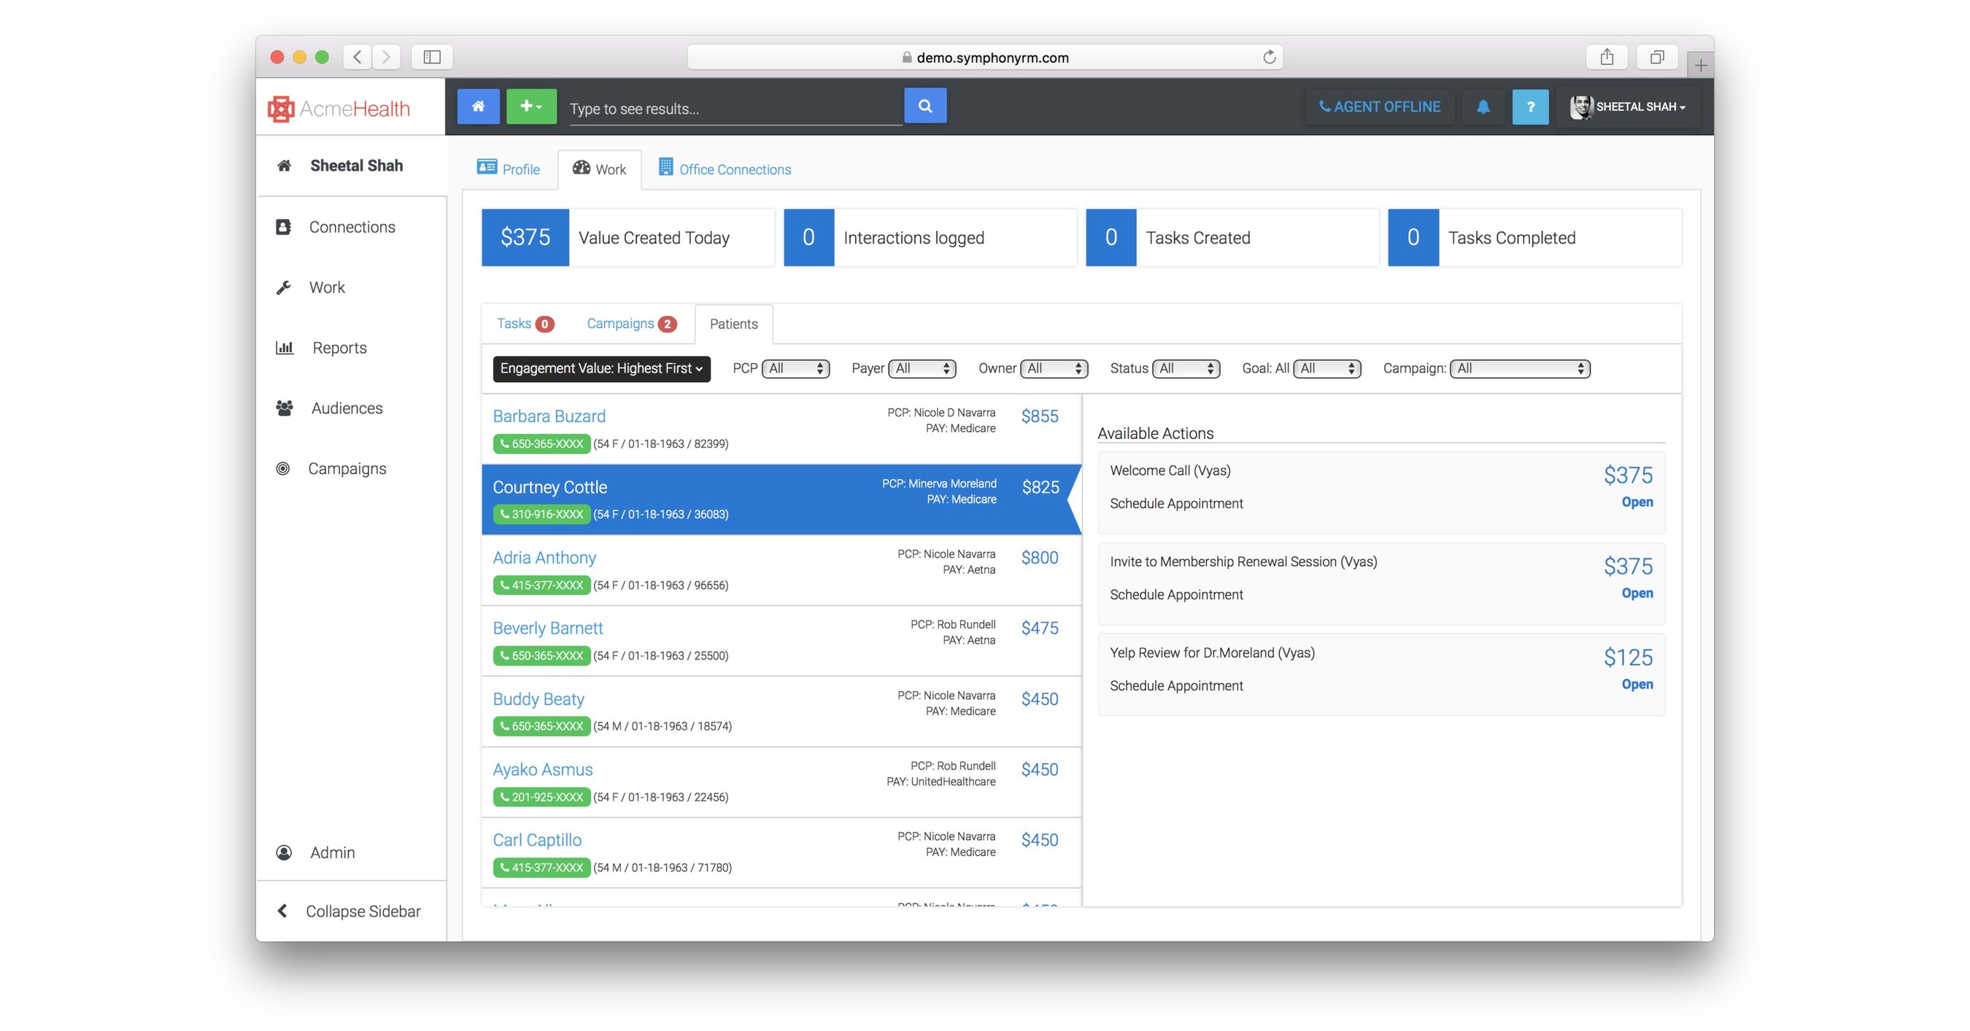Image resolution: width=1970 pixels, height=1031 pixels.
Task: Open Barbara Buzard patient link
Action: (549, 416)
